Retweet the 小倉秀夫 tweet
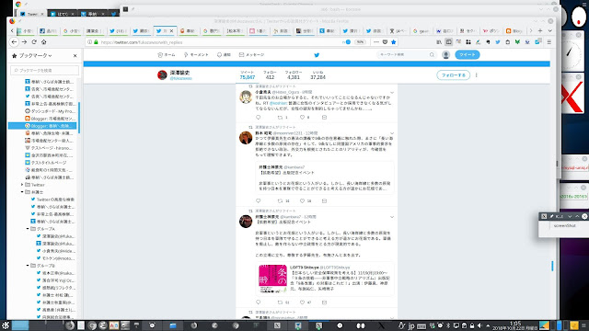589x331 pixels. point(280,118)
